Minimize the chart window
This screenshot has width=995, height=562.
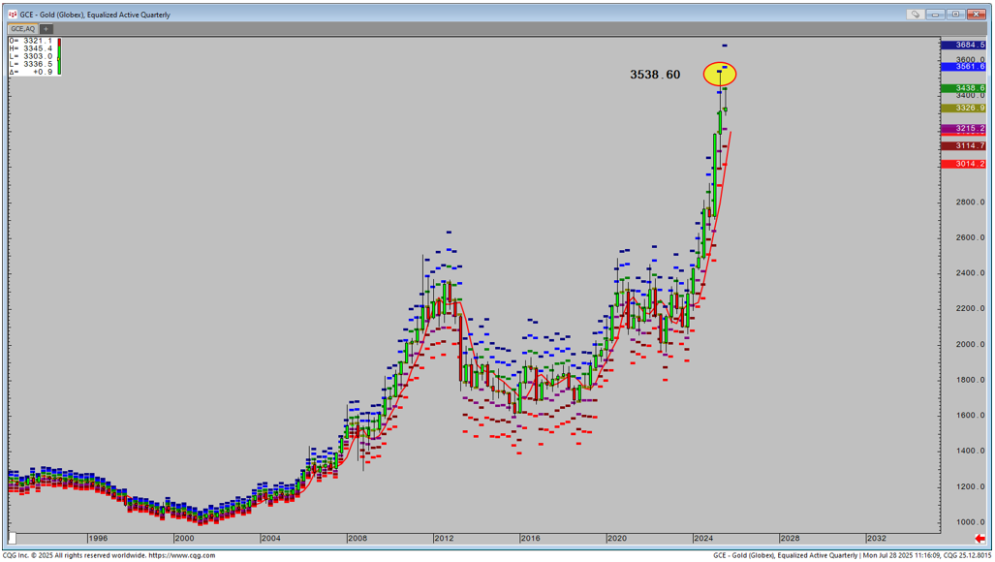click(937, 15)
